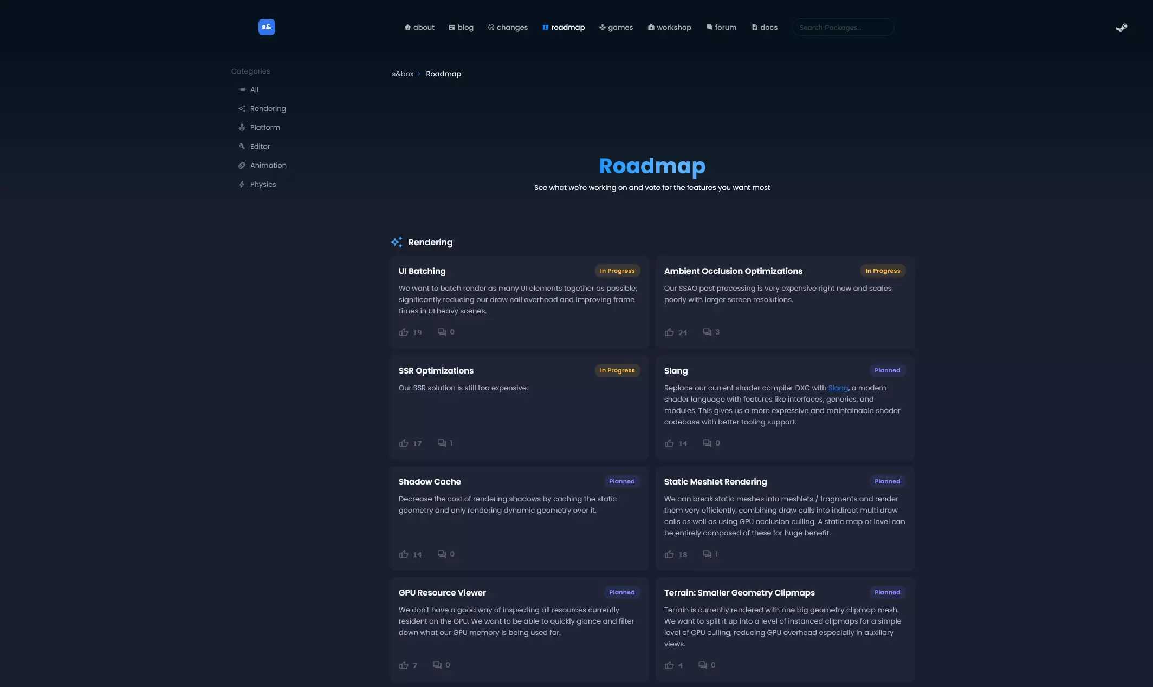Click the s& logo icon
Image resolution: width=1153 pixels, height=687 pixels.
pyautogui.click(x=267, y=27)
